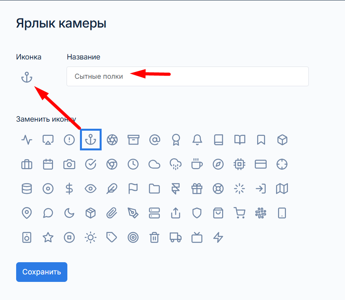Pick the shopping cart icon

click(x=239, y=213)
